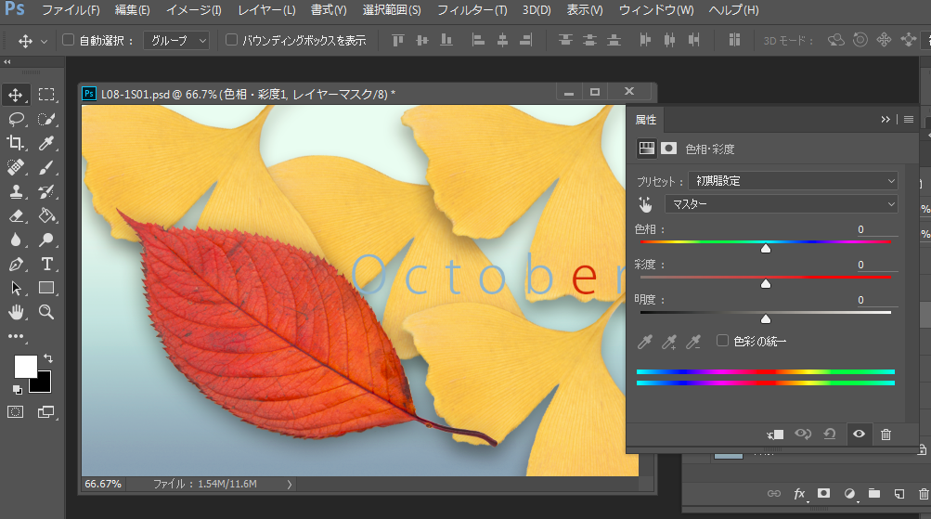This screenshot has width=931, height=519.
Task: Click the Hue slider handle
Action: pos(766,248)
